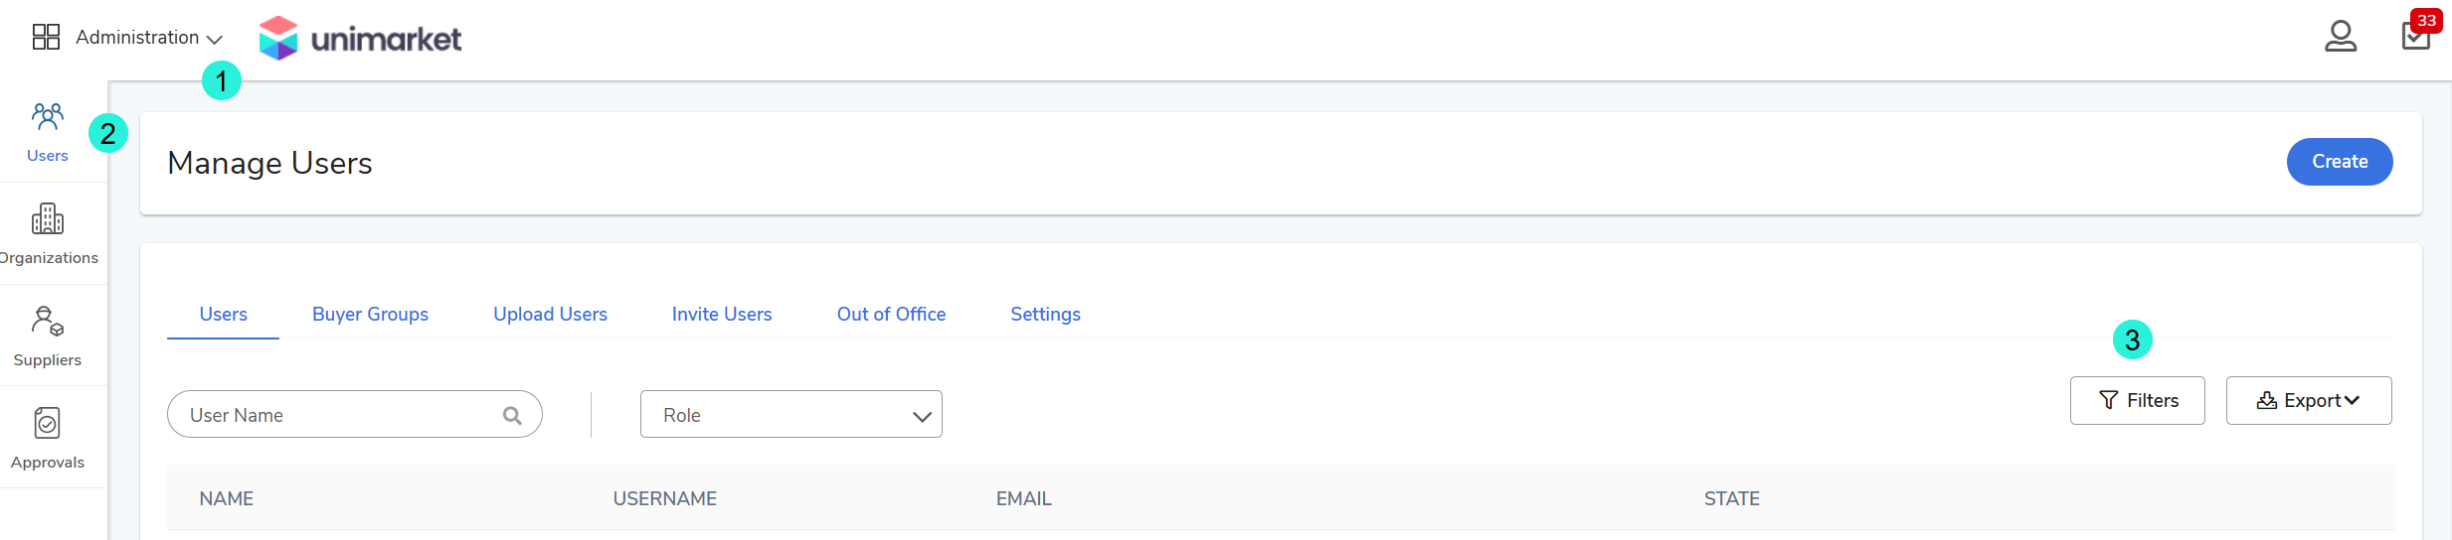
Task: Switch to the Upload Users tab
Action: tap(550, 314)
